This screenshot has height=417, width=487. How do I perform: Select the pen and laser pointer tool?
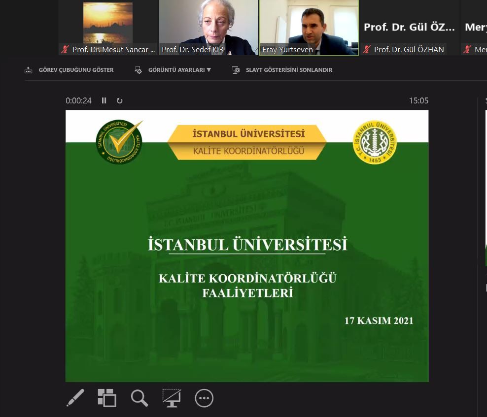pos(75,398)
